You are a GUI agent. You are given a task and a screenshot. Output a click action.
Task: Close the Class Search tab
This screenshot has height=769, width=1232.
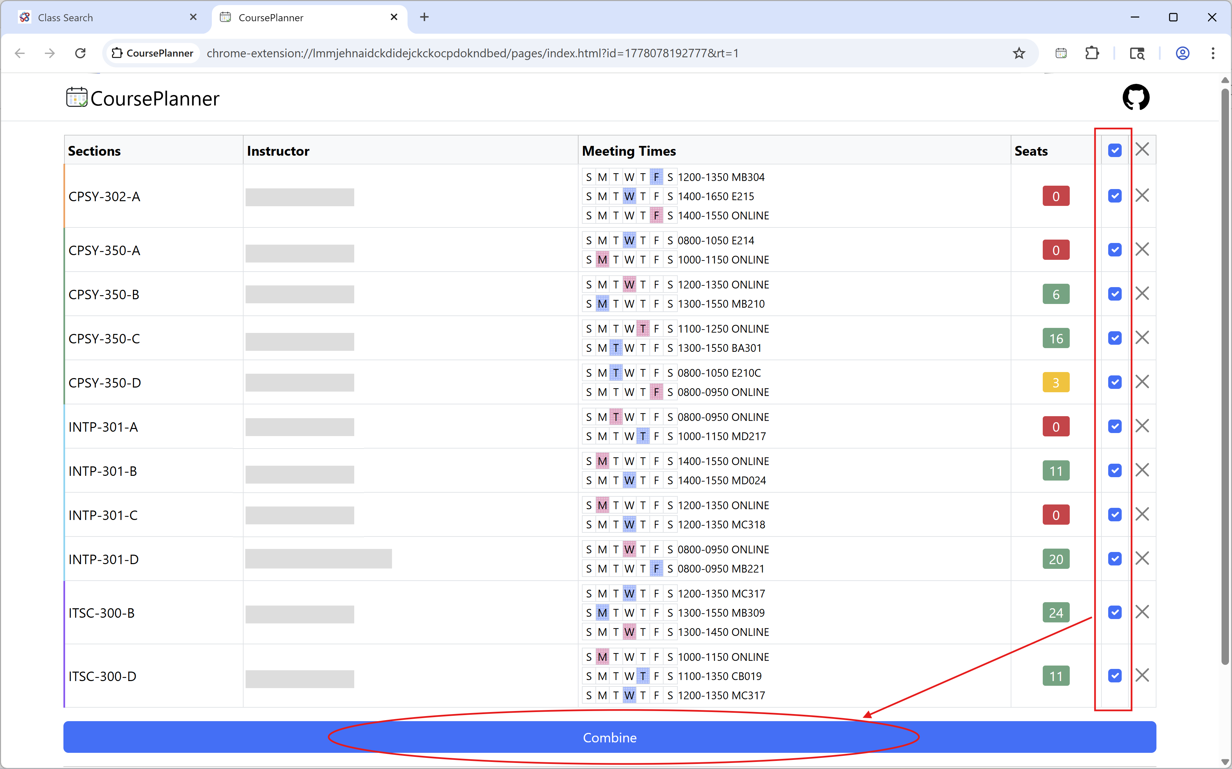(x=193, y=17)
